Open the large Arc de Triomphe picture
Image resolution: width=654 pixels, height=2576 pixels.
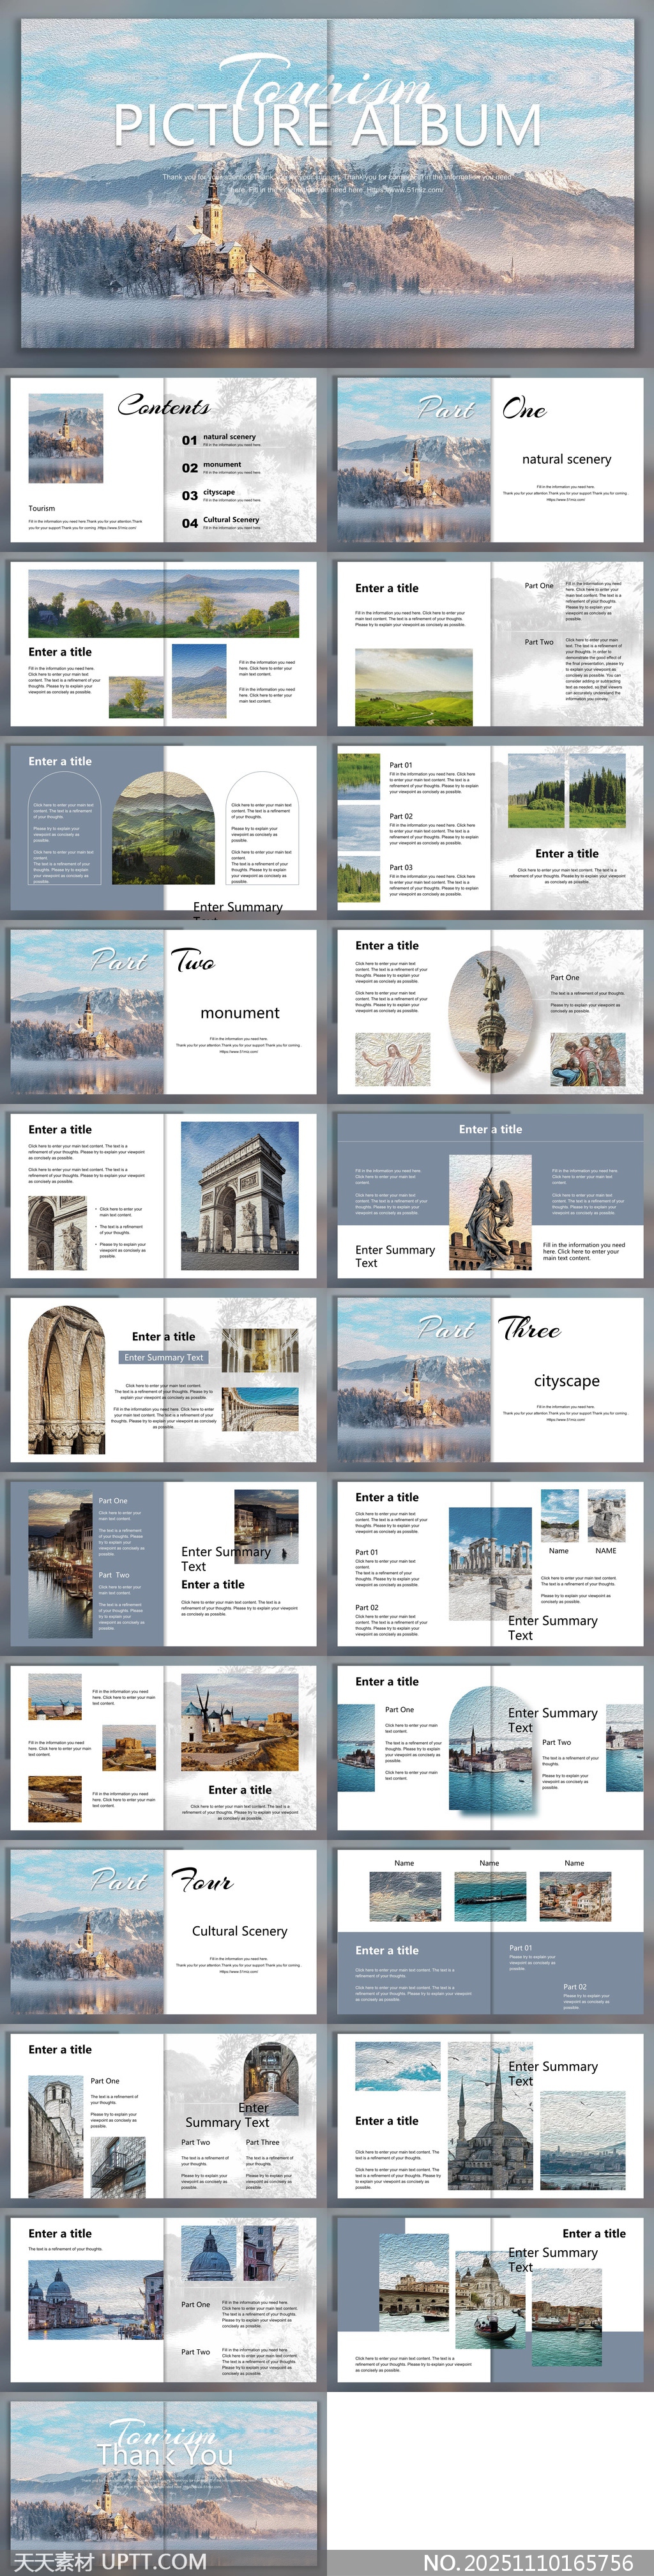[239, 1195]
